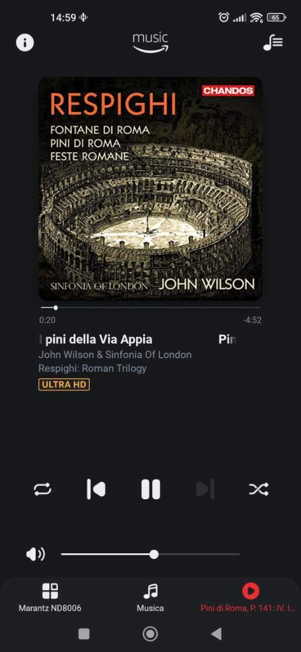Open the play queue list icon
This screenshot has height=652, width=301.
273,43
